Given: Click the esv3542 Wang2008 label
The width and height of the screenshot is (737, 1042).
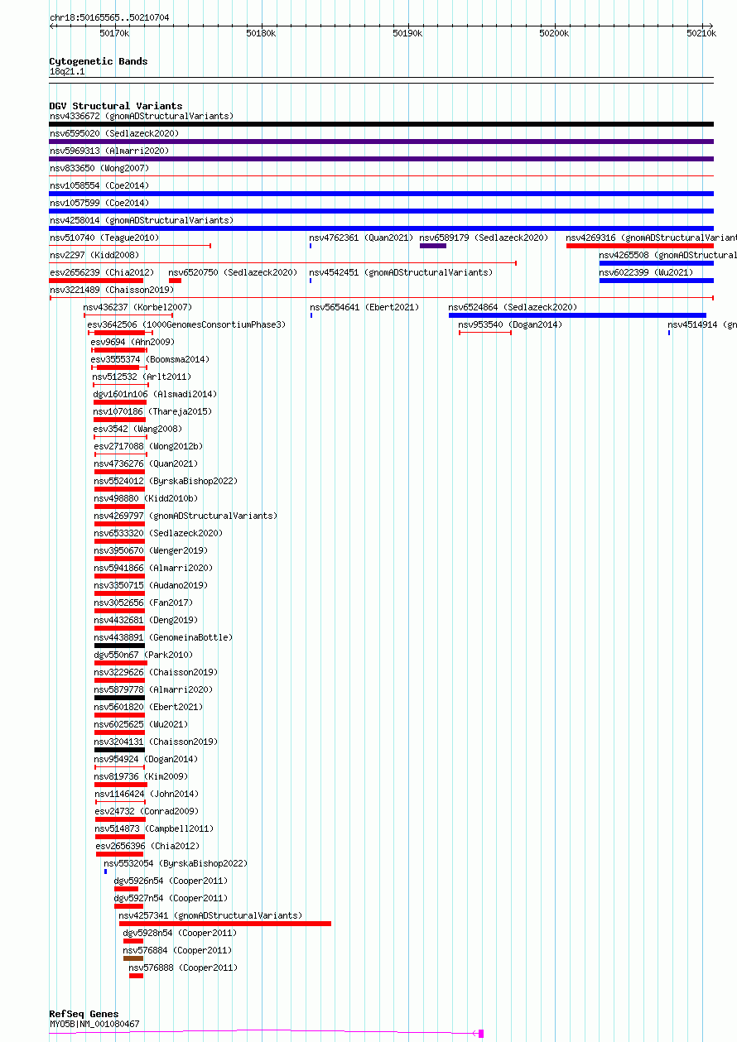Looking at the screenshot, I should pos(137,429).
